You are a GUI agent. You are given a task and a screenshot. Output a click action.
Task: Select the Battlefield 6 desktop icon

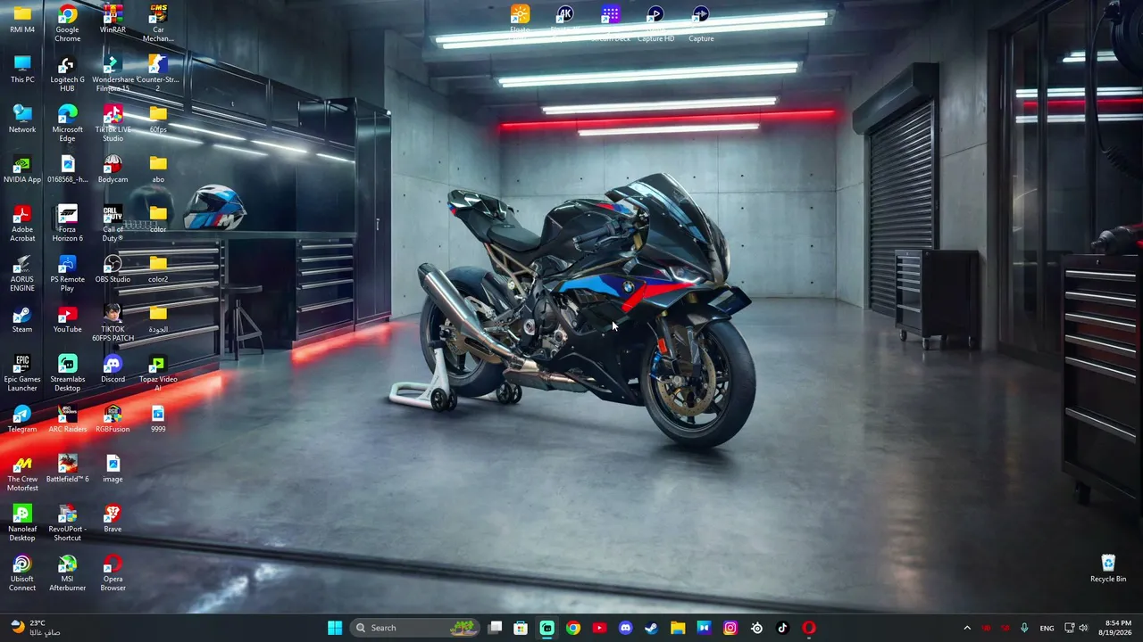67,468
